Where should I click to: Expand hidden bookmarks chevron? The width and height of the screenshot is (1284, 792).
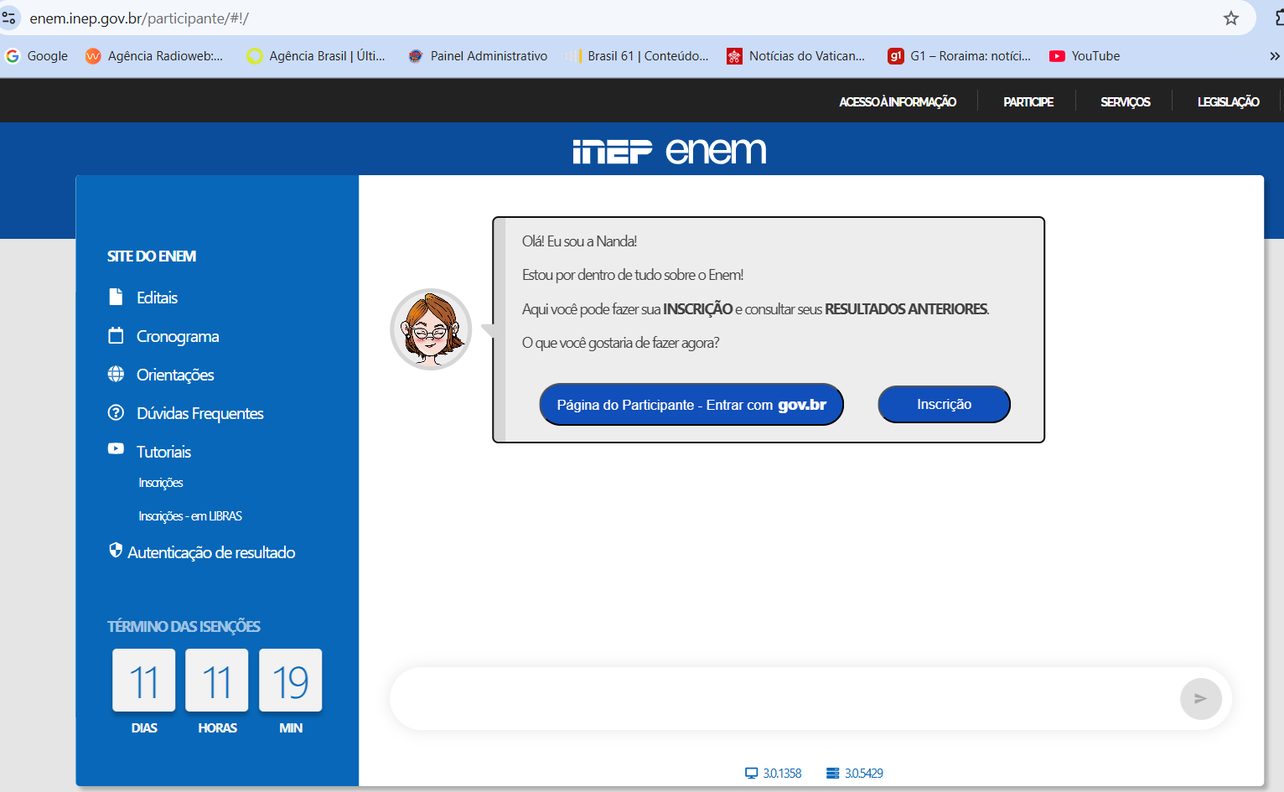1274,56
